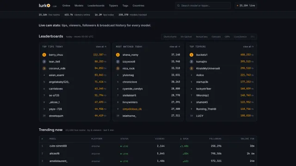
Task: Open view all for Top Tippers
Action: coord(248,47)
